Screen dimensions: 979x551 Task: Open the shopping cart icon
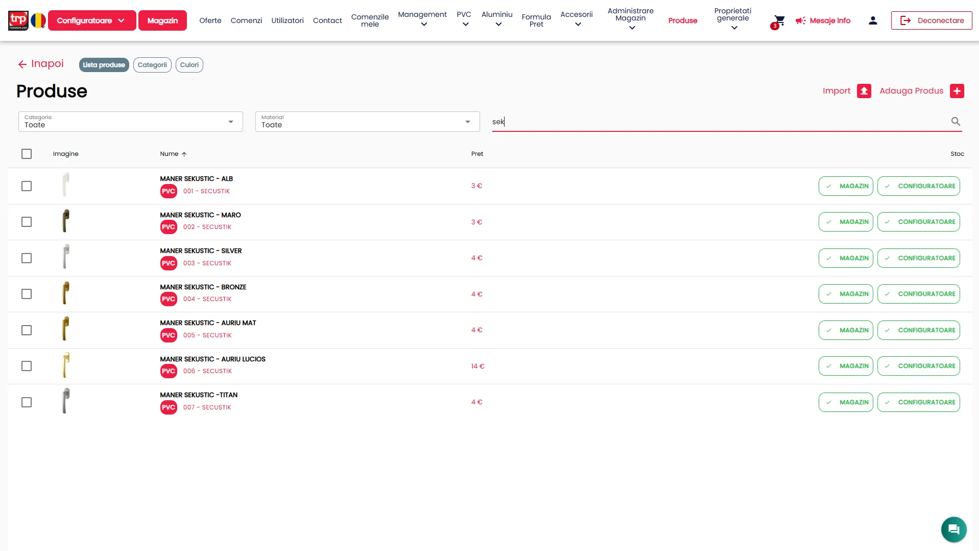779,20
